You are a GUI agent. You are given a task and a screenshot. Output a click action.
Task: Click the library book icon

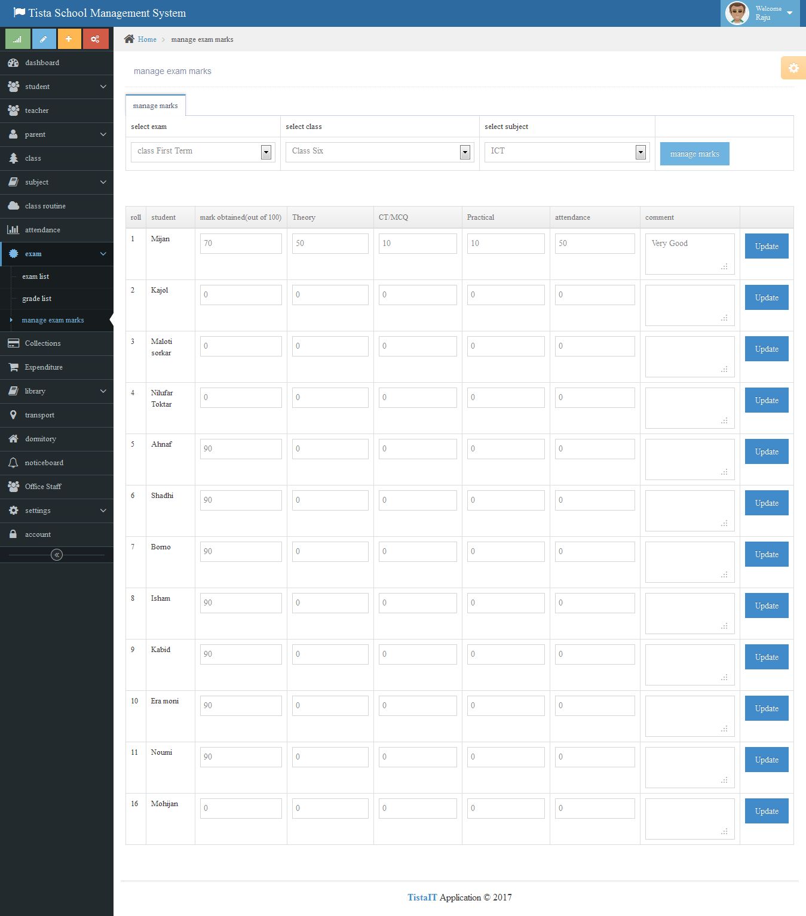13,391
